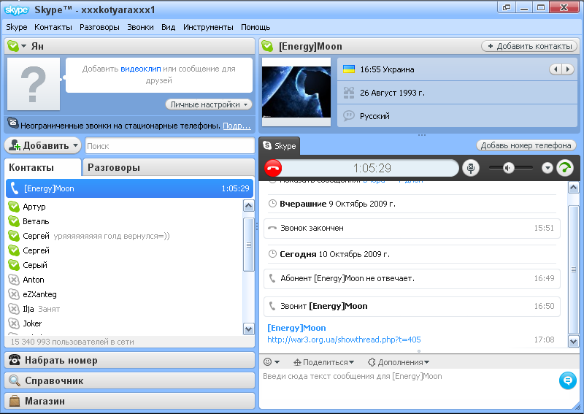
Task: Open the war3.org.ua thread link
Action: click(x=344, y=340)
